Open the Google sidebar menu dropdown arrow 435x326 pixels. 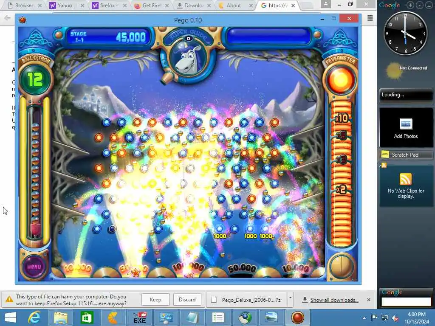pos(420,5)
